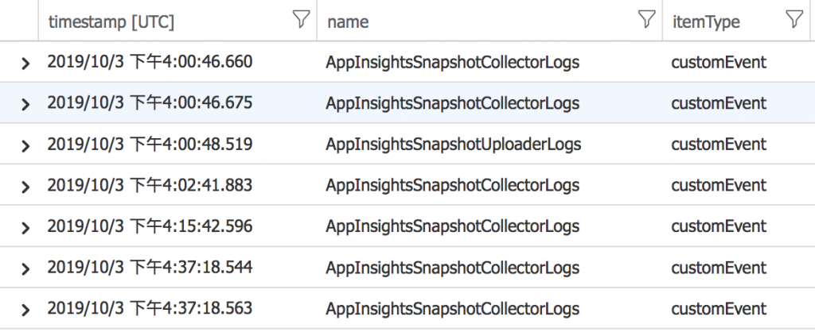This screenshot has height=332, width=815.
Task: Select AppInsightsSnapshotCollectorLogs cell in 4:02:41.883 row
Action: coord(452,185)
